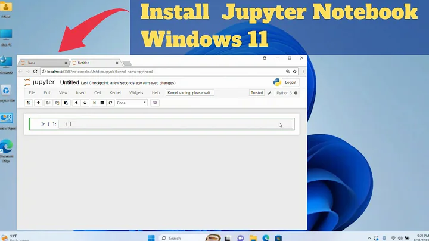Show hidden system tray icons chevron
The width and height of the screenshot is (429, 241).
point(369,238)
